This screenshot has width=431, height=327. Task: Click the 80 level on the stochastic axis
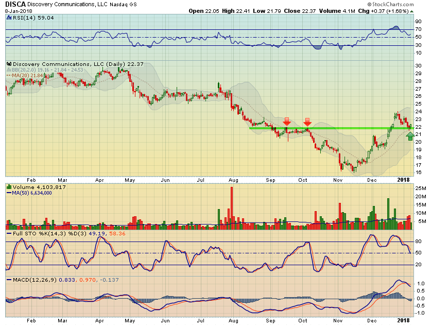[418, 242]
